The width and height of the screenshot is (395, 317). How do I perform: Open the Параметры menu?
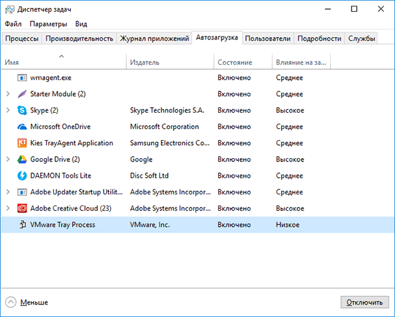click(x=49, y=24)
